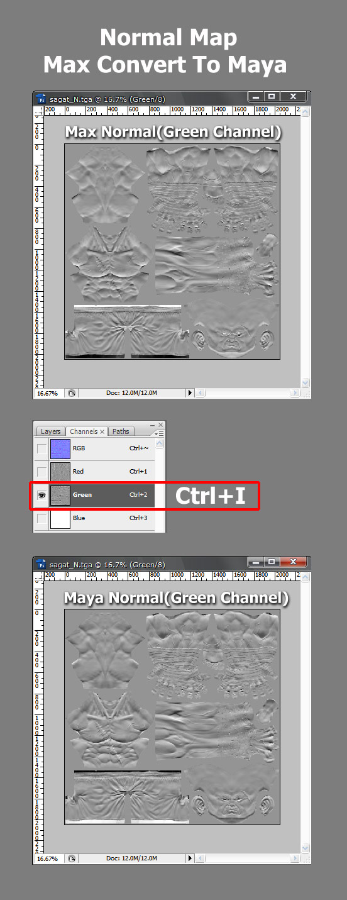Click the RGB channel thumbnail

[60, 448]
